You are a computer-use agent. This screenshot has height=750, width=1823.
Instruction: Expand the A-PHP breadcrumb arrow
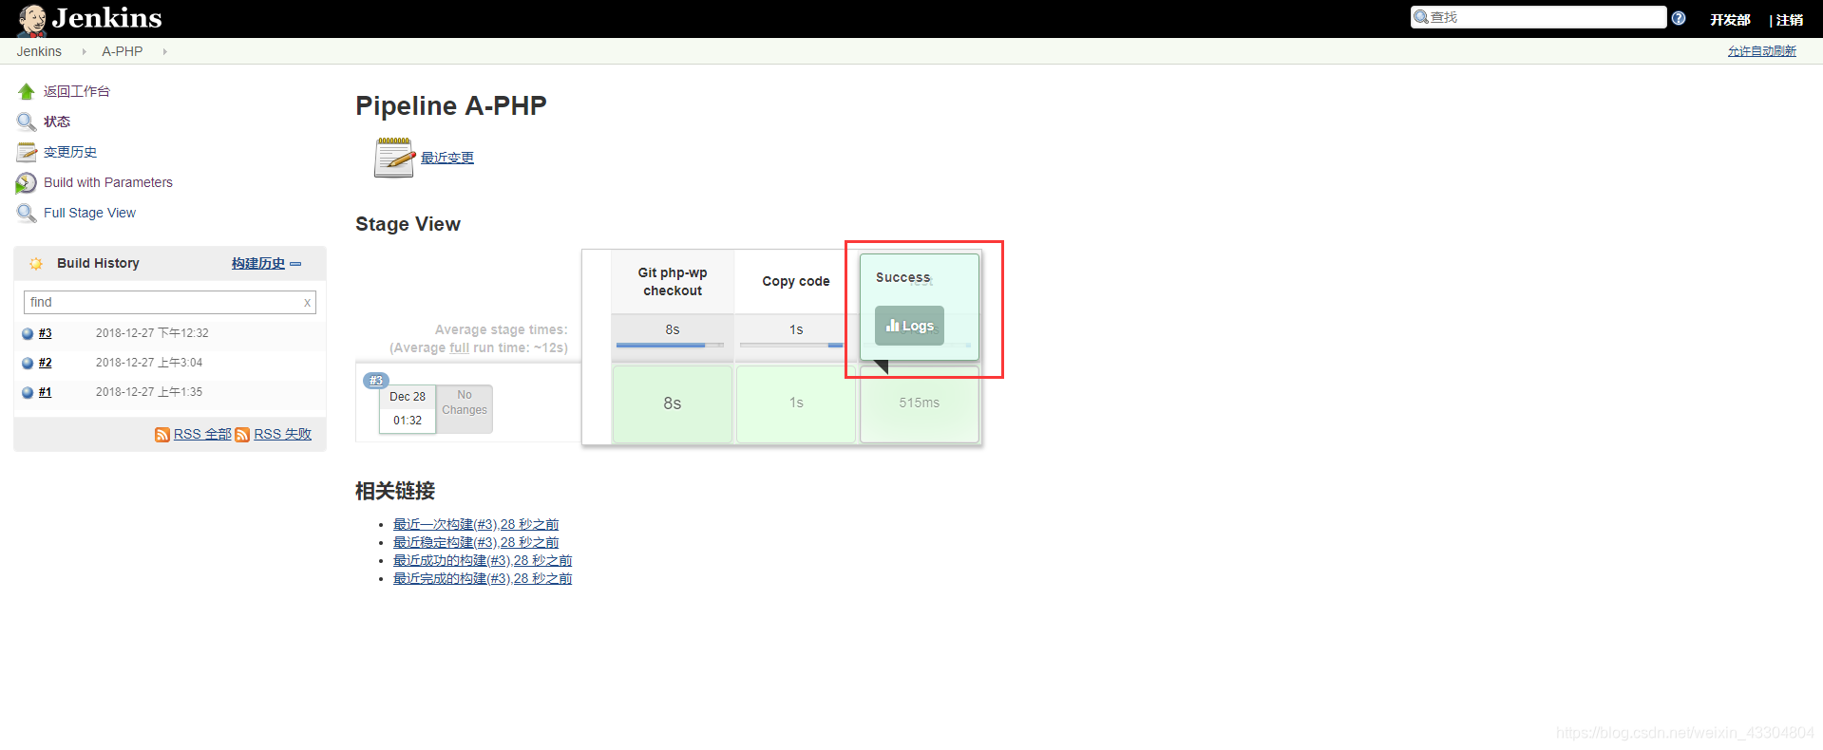[164, 51]
